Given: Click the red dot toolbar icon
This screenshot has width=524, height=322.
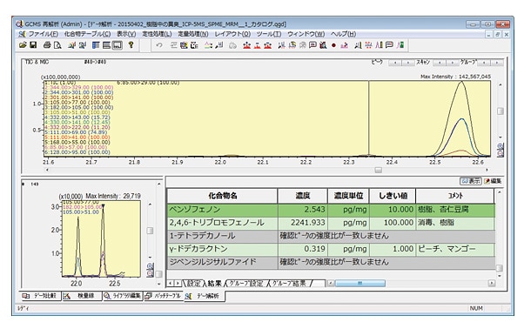Looking at the screenshot, I should point(333,45).
